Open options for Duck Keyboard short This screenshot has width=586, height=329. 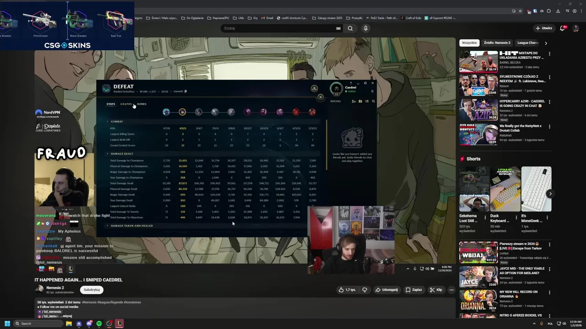(x=516, y=217)
